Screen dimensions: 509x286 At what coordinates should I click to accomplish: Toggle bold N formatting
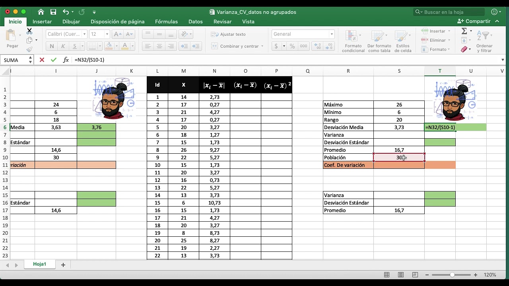(52, 46)
